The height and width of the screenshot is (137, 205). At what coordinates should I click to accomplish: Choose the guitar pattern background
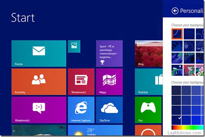coord(177,58)
